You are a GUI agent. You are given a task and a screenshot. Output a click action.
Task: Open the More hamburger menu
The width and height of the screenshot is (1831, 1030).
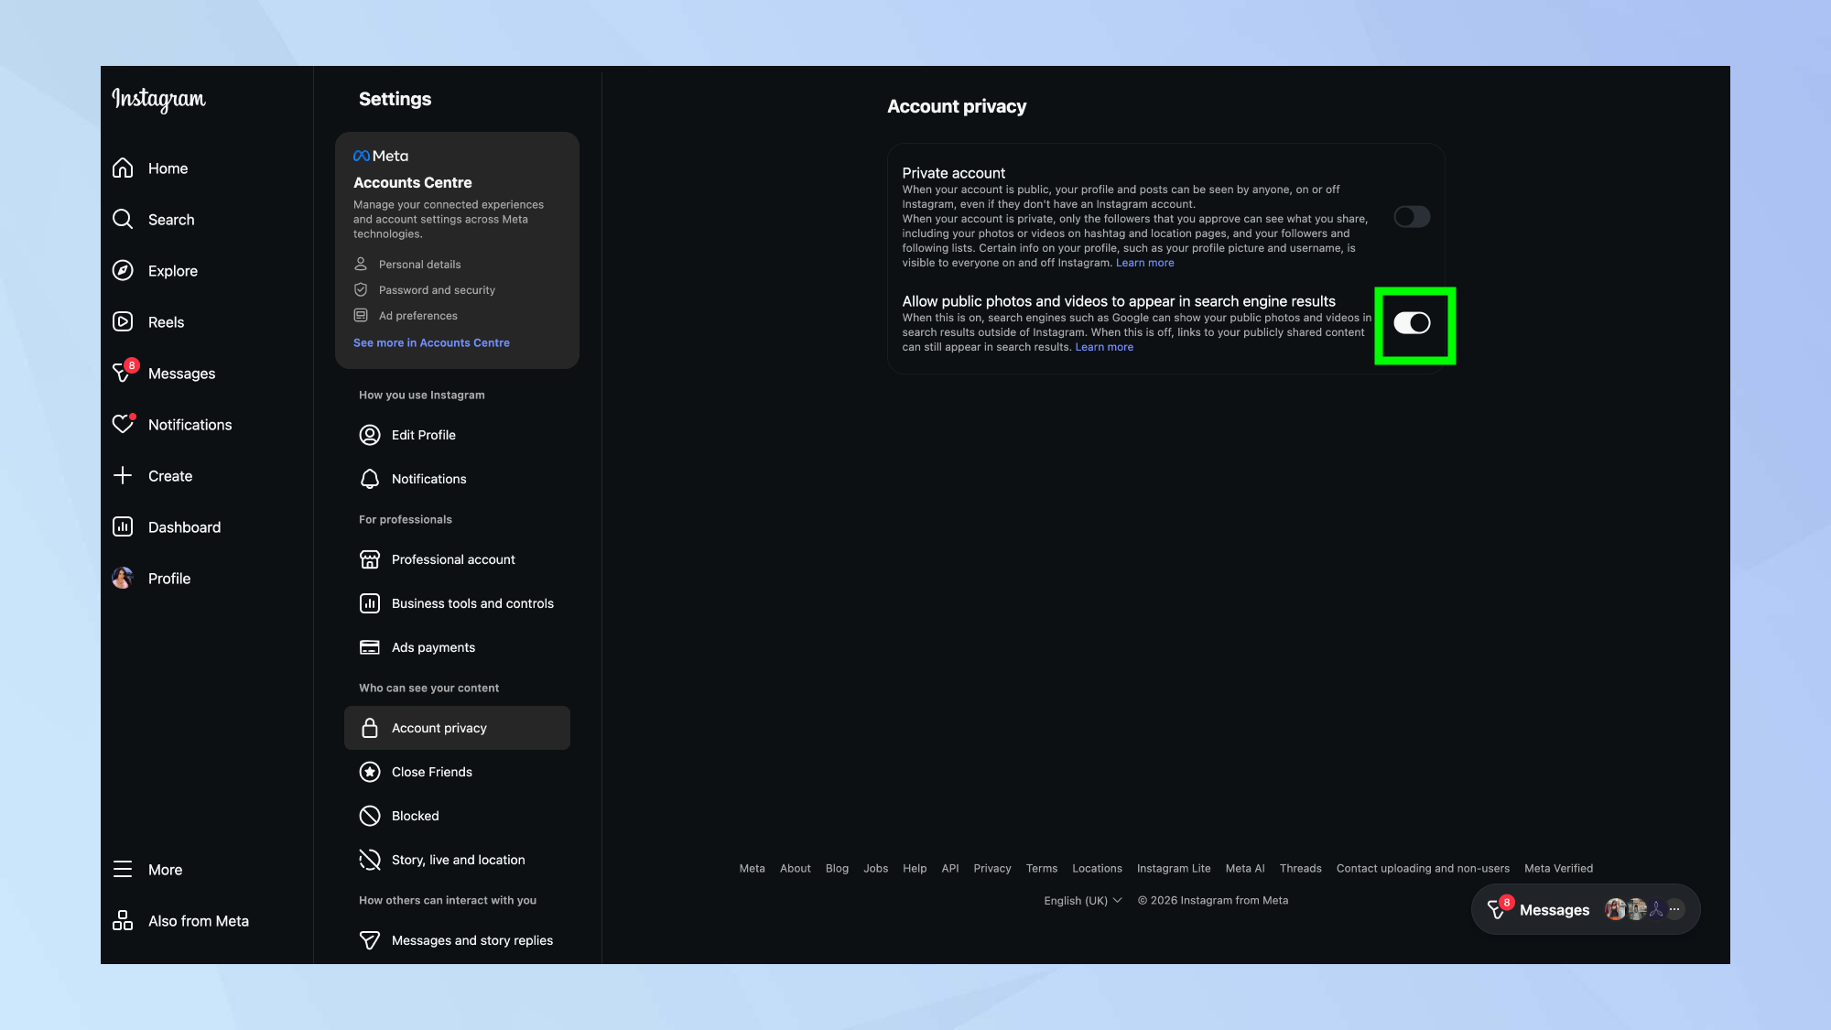tap(123, 870)
